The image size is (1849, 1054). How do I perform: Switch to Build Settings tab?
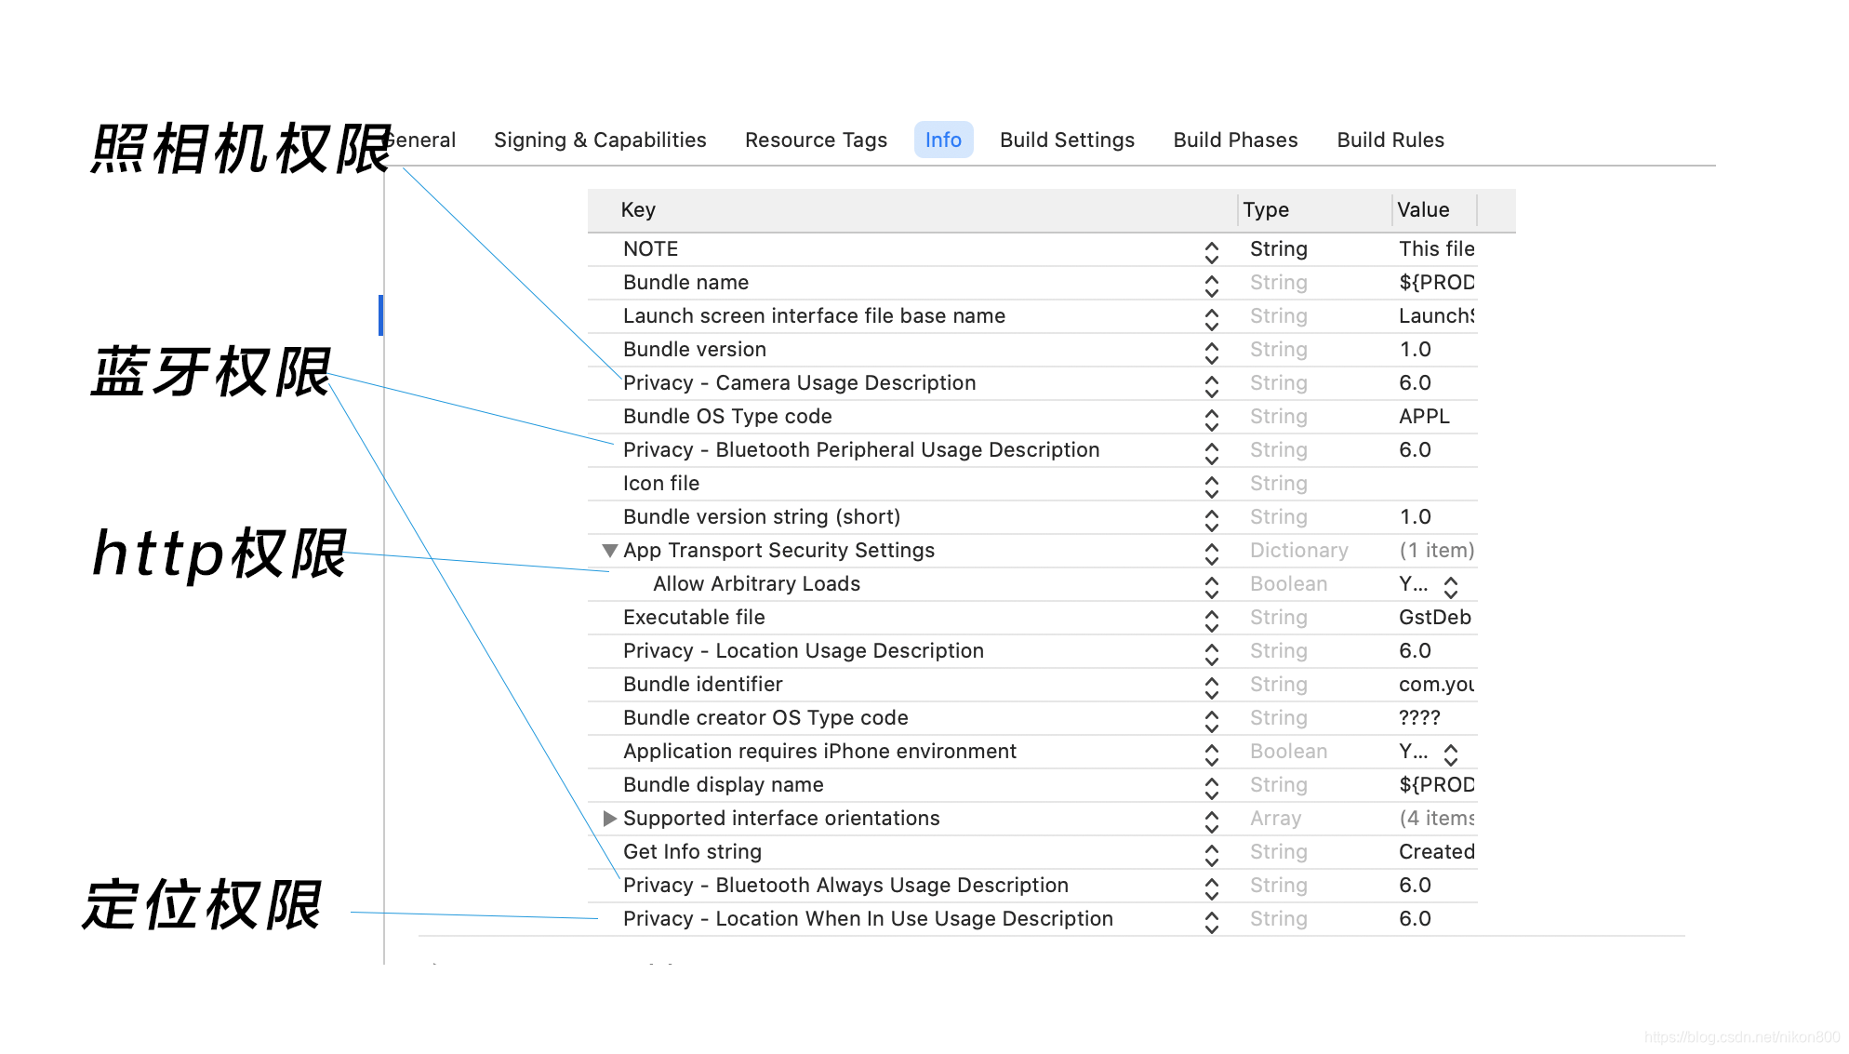pyautogui.click(x=1067, y=140)
